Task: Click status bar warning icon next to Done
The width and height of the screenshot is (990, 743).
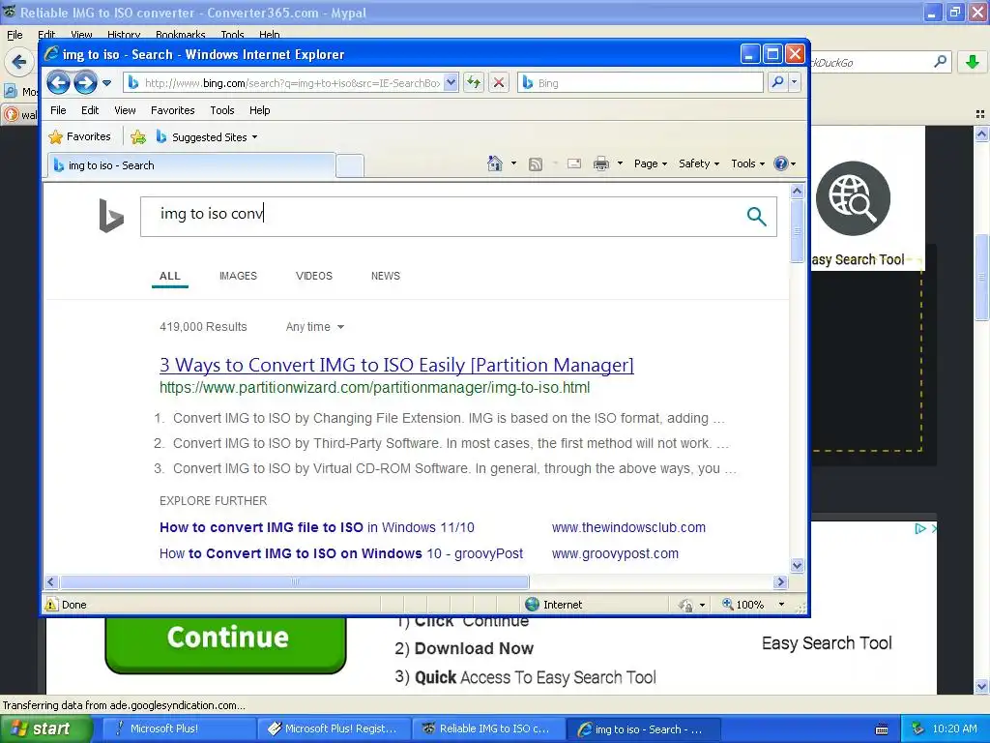Action: pyautogui.click(x=51, y=605)
